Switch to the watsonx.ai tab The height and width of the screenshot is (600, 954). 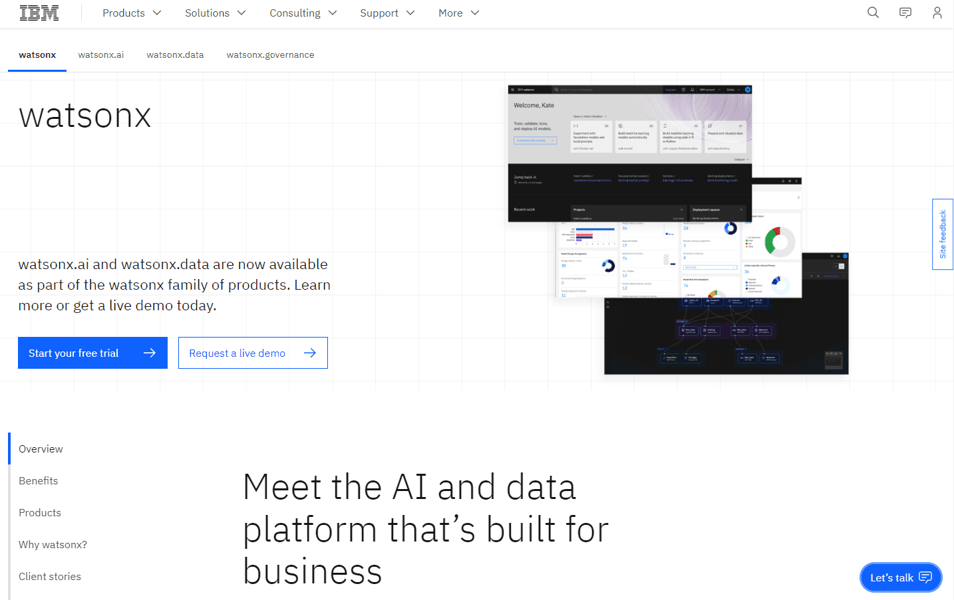[x=101, y=55]
